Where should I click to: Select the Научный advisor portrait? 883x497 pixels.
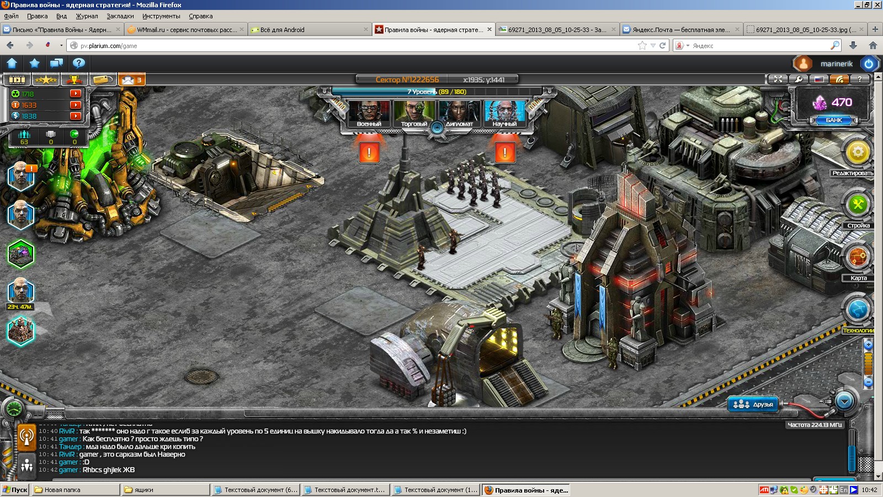[504, 114]
